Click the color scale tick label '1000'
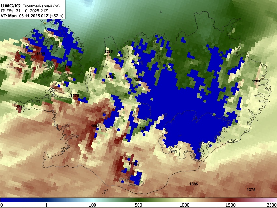The width and height of the screenshot is (277, 208). (184, 205)
